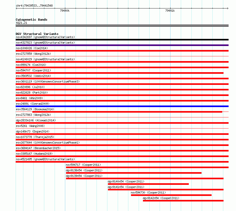Click the right arrow of the ruler
236x211 pixels.
pos(228,8)
